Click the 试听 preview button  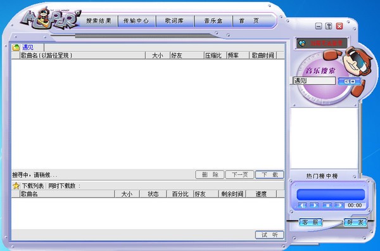tap(270, 235)
